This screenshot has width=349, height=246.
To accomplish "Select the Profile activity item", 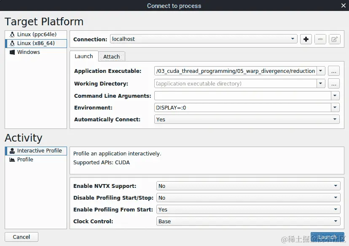I will pyautogui.click(x=25, y=160).
